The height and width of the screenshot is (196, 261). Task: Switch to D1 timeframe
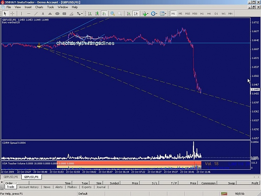click(x=216, y=14)
